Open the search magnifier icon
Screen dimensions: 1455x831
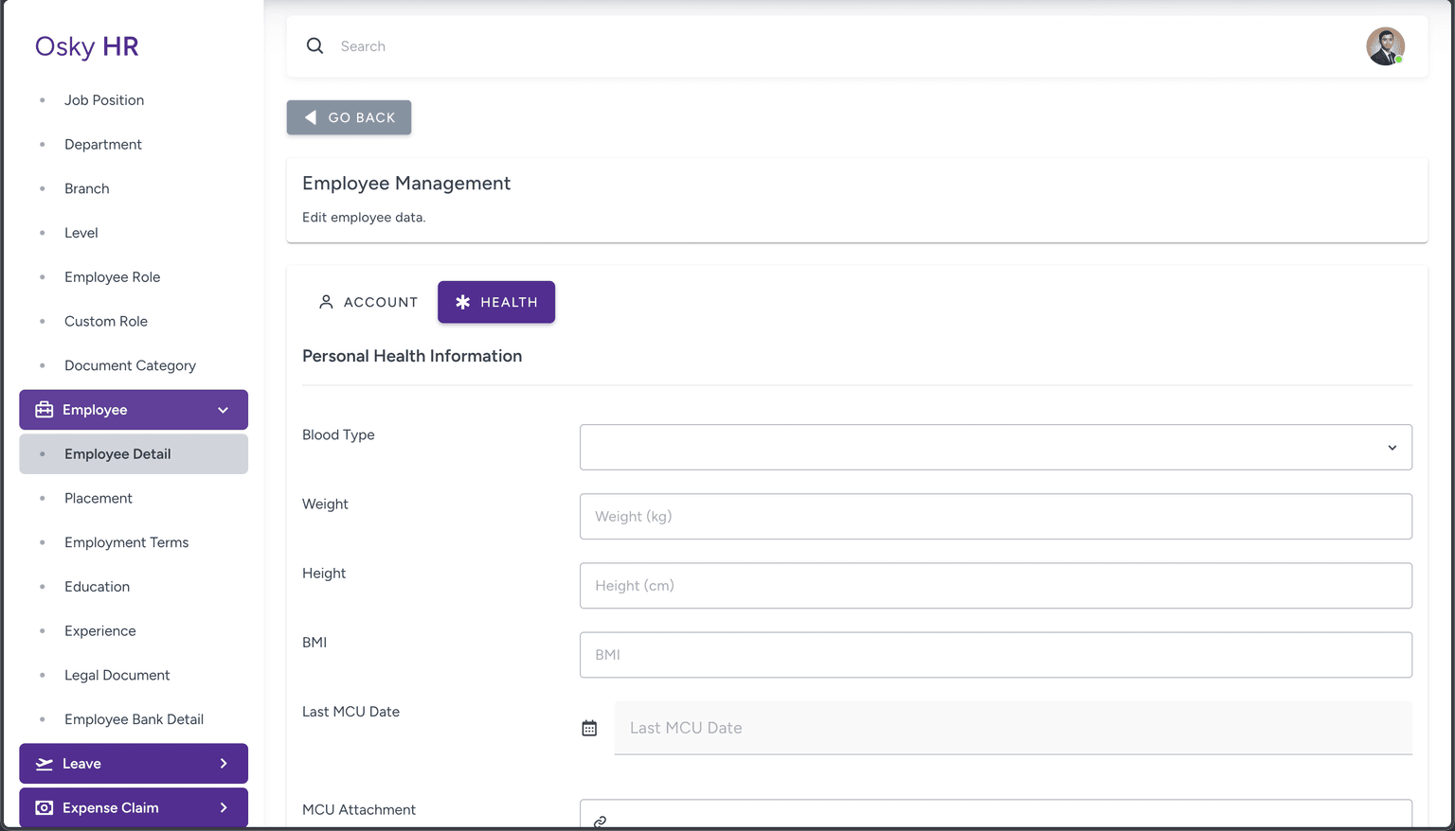[x=314, y=45]
